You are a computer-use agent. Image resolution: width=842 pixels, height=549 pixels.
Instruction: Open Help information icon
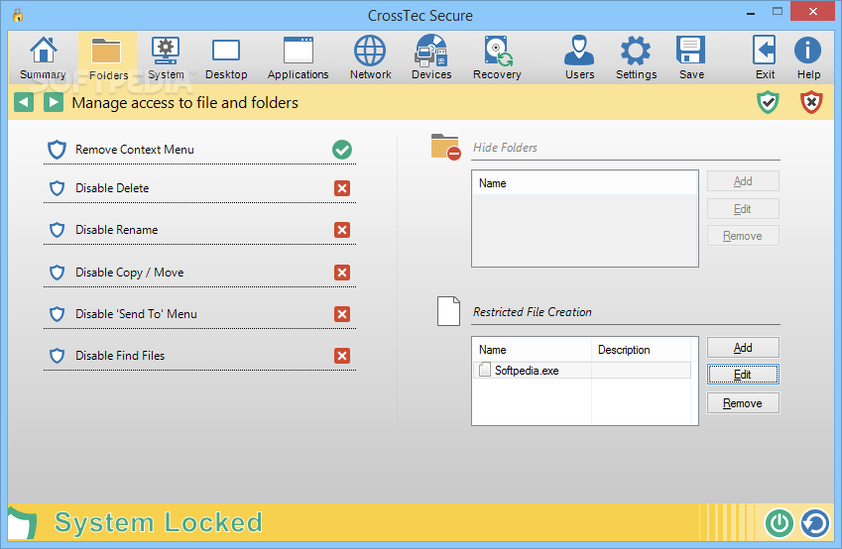[808, 57]
